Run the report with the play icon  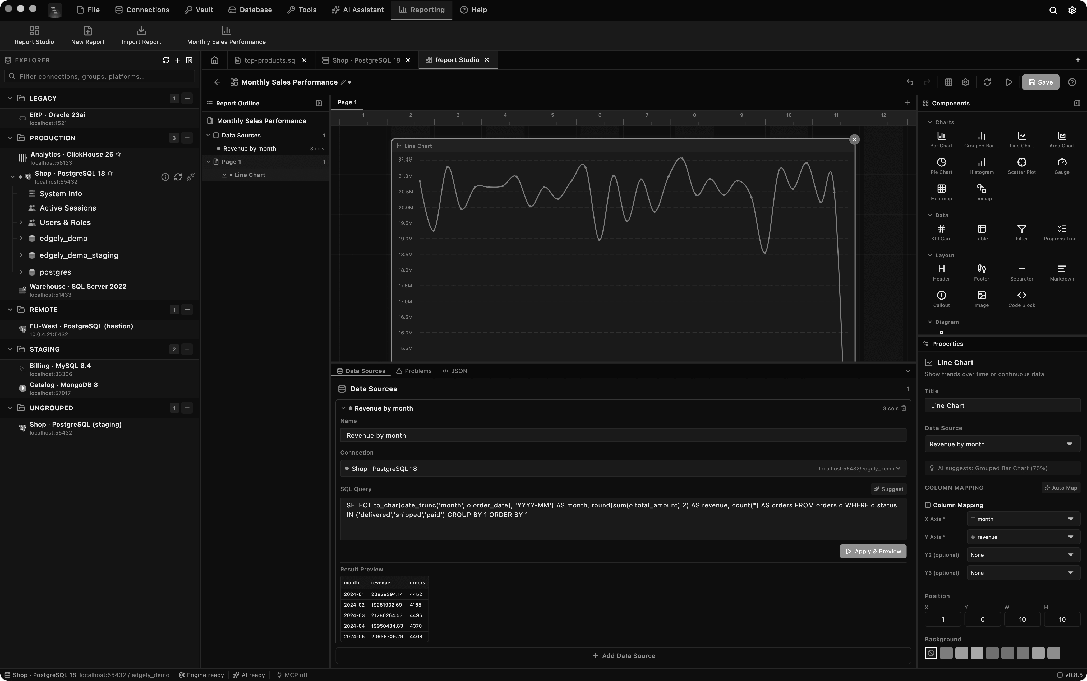click(1008, 82)
